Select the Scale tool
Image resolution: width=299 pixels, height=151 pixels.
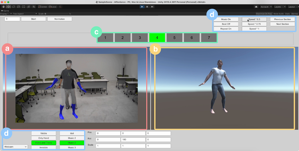pos(18,7)
